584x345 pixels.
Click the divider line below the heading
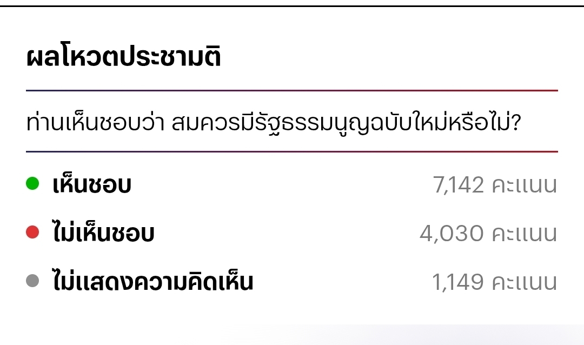point(292,90)
